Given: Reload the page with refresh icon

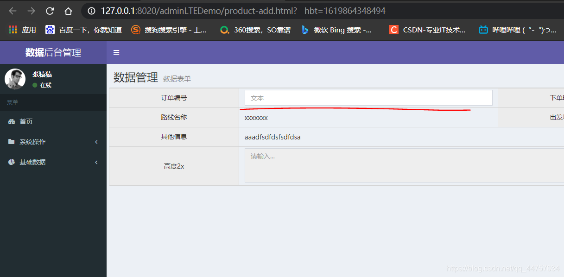Looking at the screenshot, I should click(x=50, y=11).
